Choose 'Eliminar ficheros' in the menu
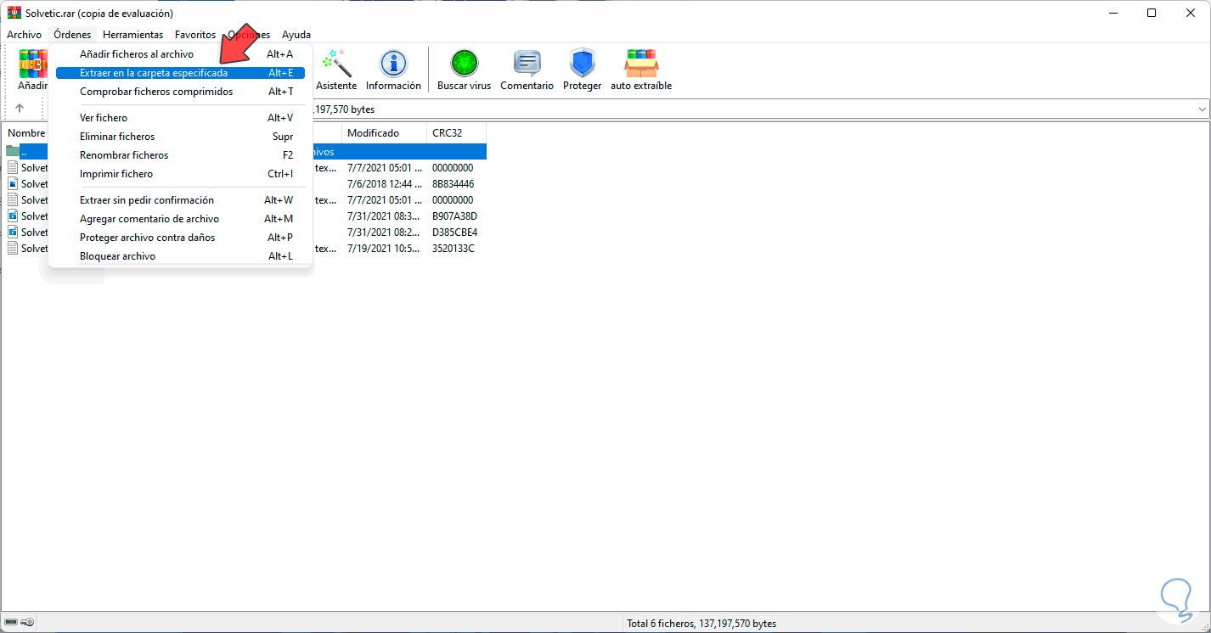Screen dimensions: 1211x633 pyautogui.click(x=180, y=137)
